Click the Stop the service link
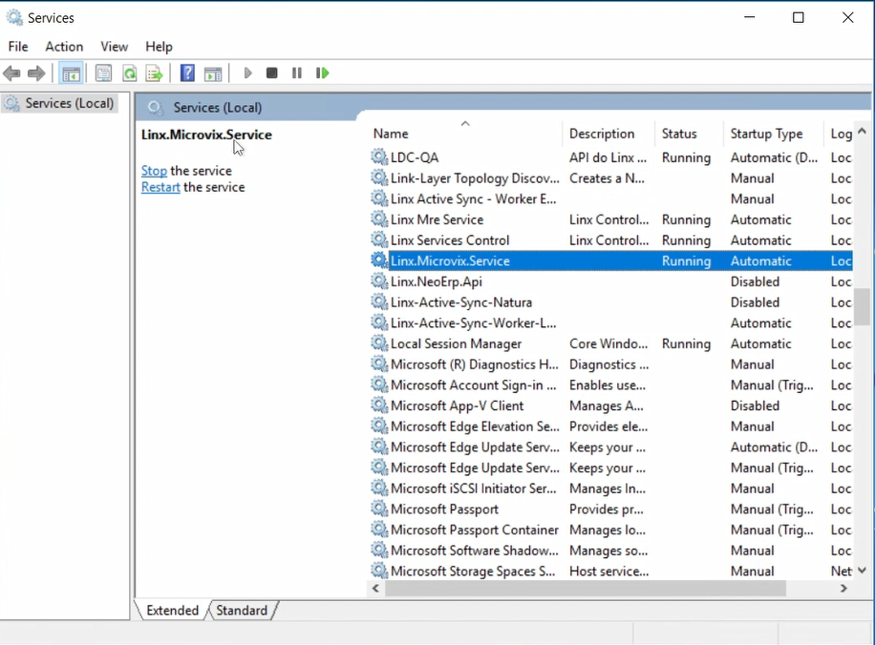This screenshot has height=645, width=875. tap(154, 171)
